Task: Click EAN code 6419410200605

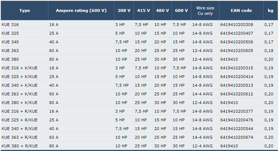Action: click(x=237, y=51)
